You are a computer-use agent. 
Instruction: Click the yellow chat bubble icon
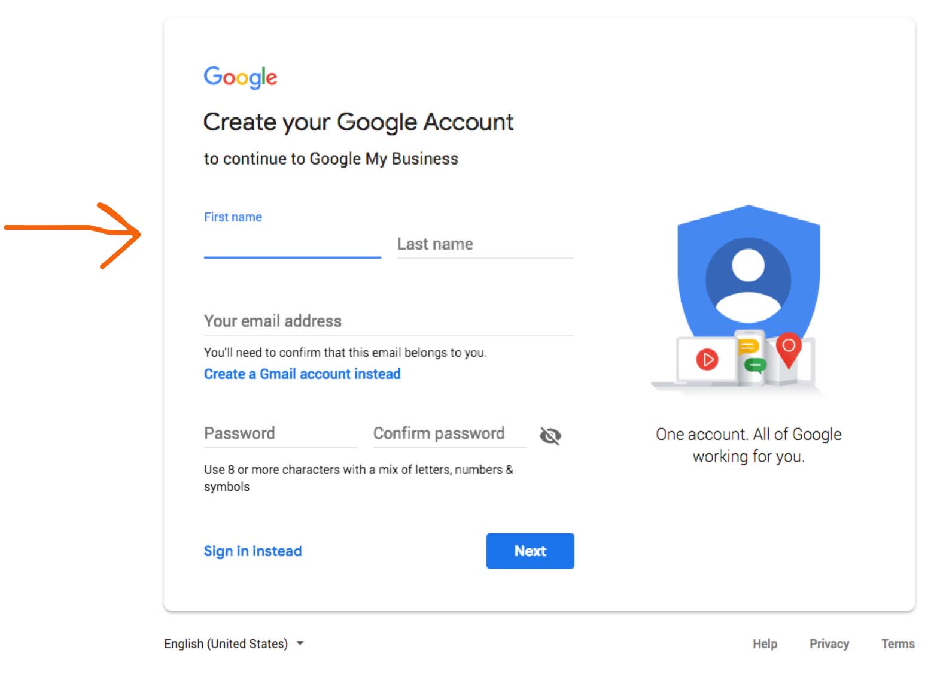(748, 347)
